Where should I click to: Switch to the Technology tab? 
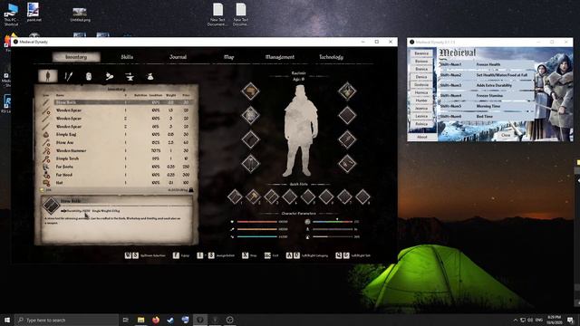point(331,57)
